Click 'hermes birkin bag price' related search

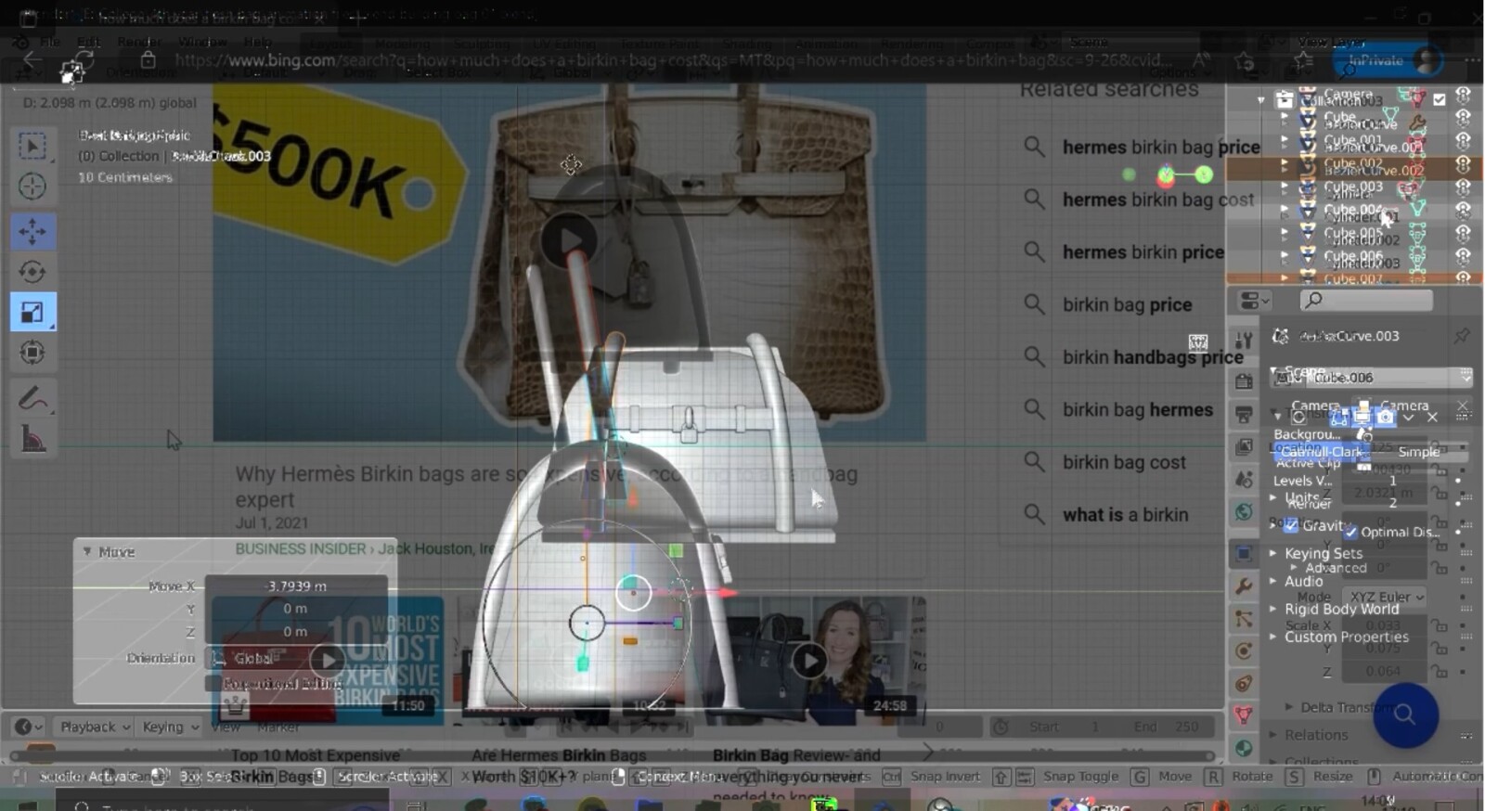(x=1160, y=148)
